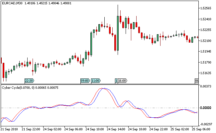Click the 11:00 time marker flag
The image size is (216, 133).
click(x=96, y=80)
